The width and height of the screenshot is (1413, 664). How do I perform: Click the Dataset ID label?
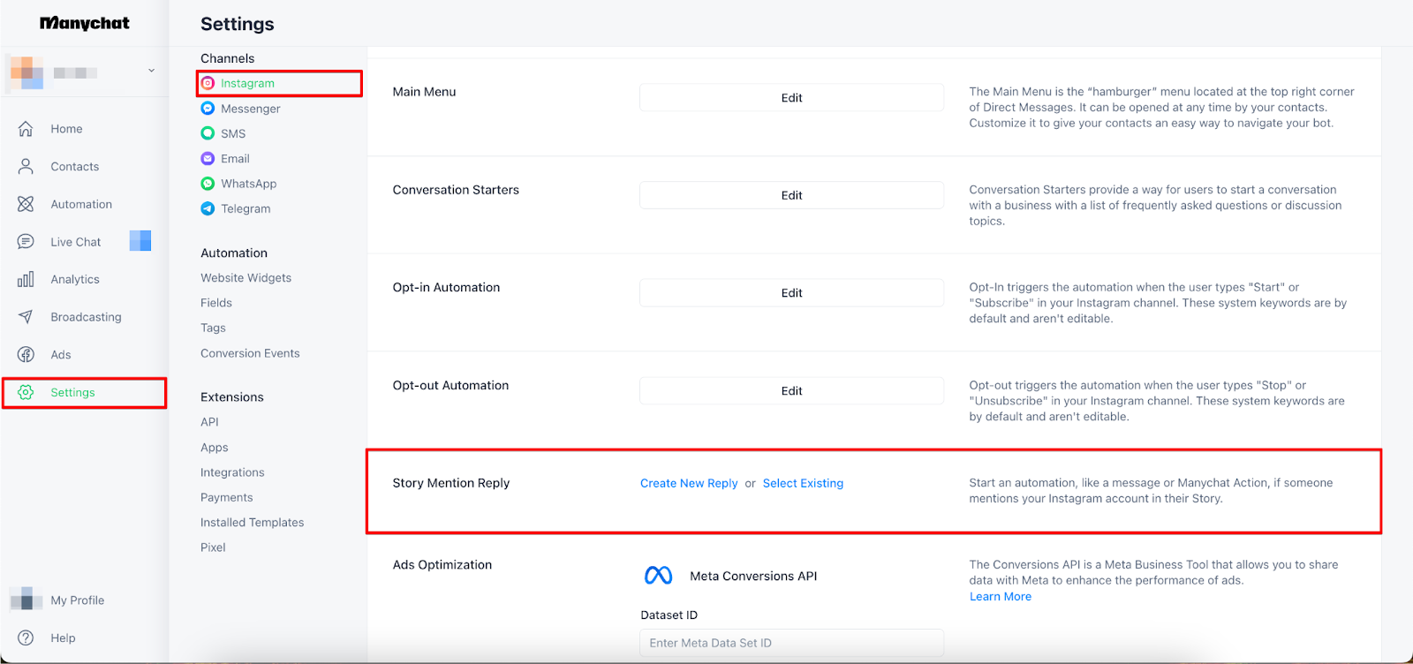pos(669,615)
